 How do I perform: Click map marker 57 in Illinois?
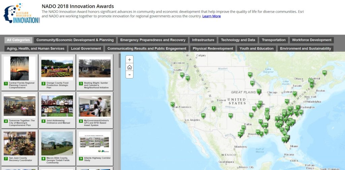point(267,110)
